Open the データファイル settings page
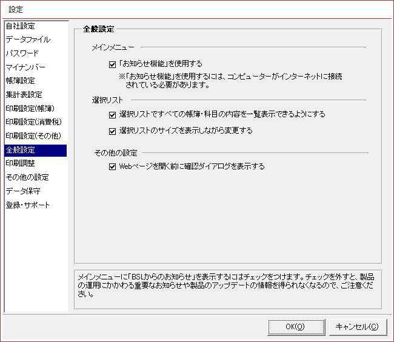Image resolution: width=394 pixels, height=342 pixels. point(28,39)
